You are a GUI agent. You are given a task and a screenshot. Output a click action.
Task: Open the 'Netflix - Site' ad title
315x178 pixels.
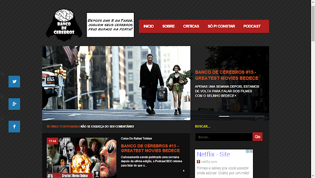point(213,154)
